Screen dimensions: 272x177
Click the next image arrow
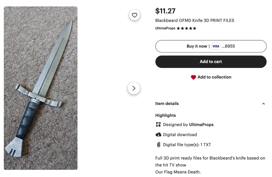tap(134, 88)
